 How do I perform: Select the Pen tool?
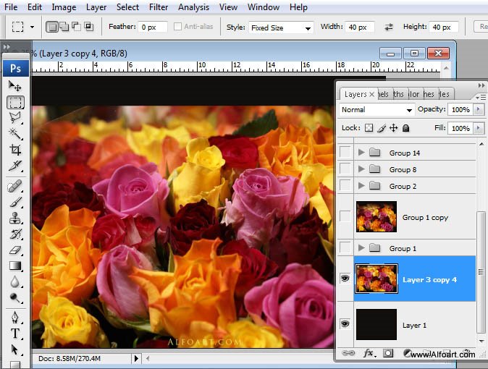pyautogui.click(x=15, y=318)
